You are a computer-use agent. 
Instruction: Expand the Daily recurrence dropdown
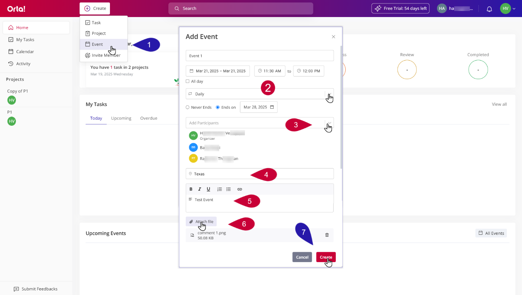329,94
